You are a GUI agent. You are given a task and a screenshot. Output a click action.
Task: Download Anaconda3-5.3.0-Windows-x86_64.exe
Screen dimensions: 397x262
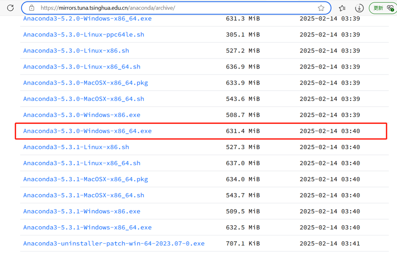[87, 131]
